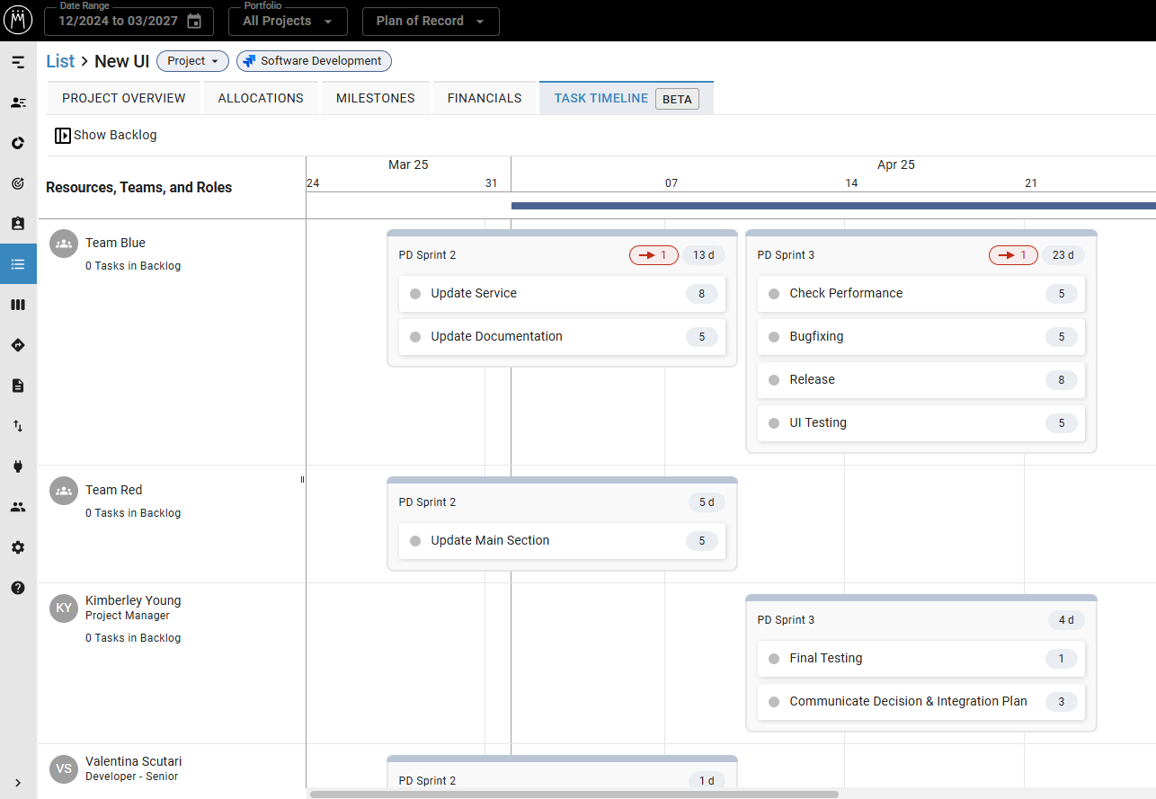
Task: Switch to the Financials tab
Action: pos(485,98)
